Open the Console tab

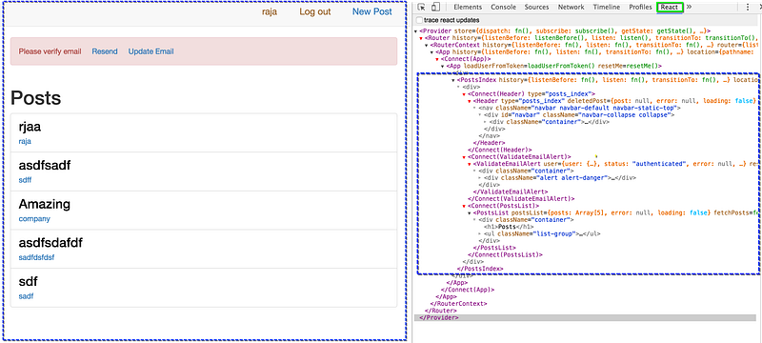[504, 7]
